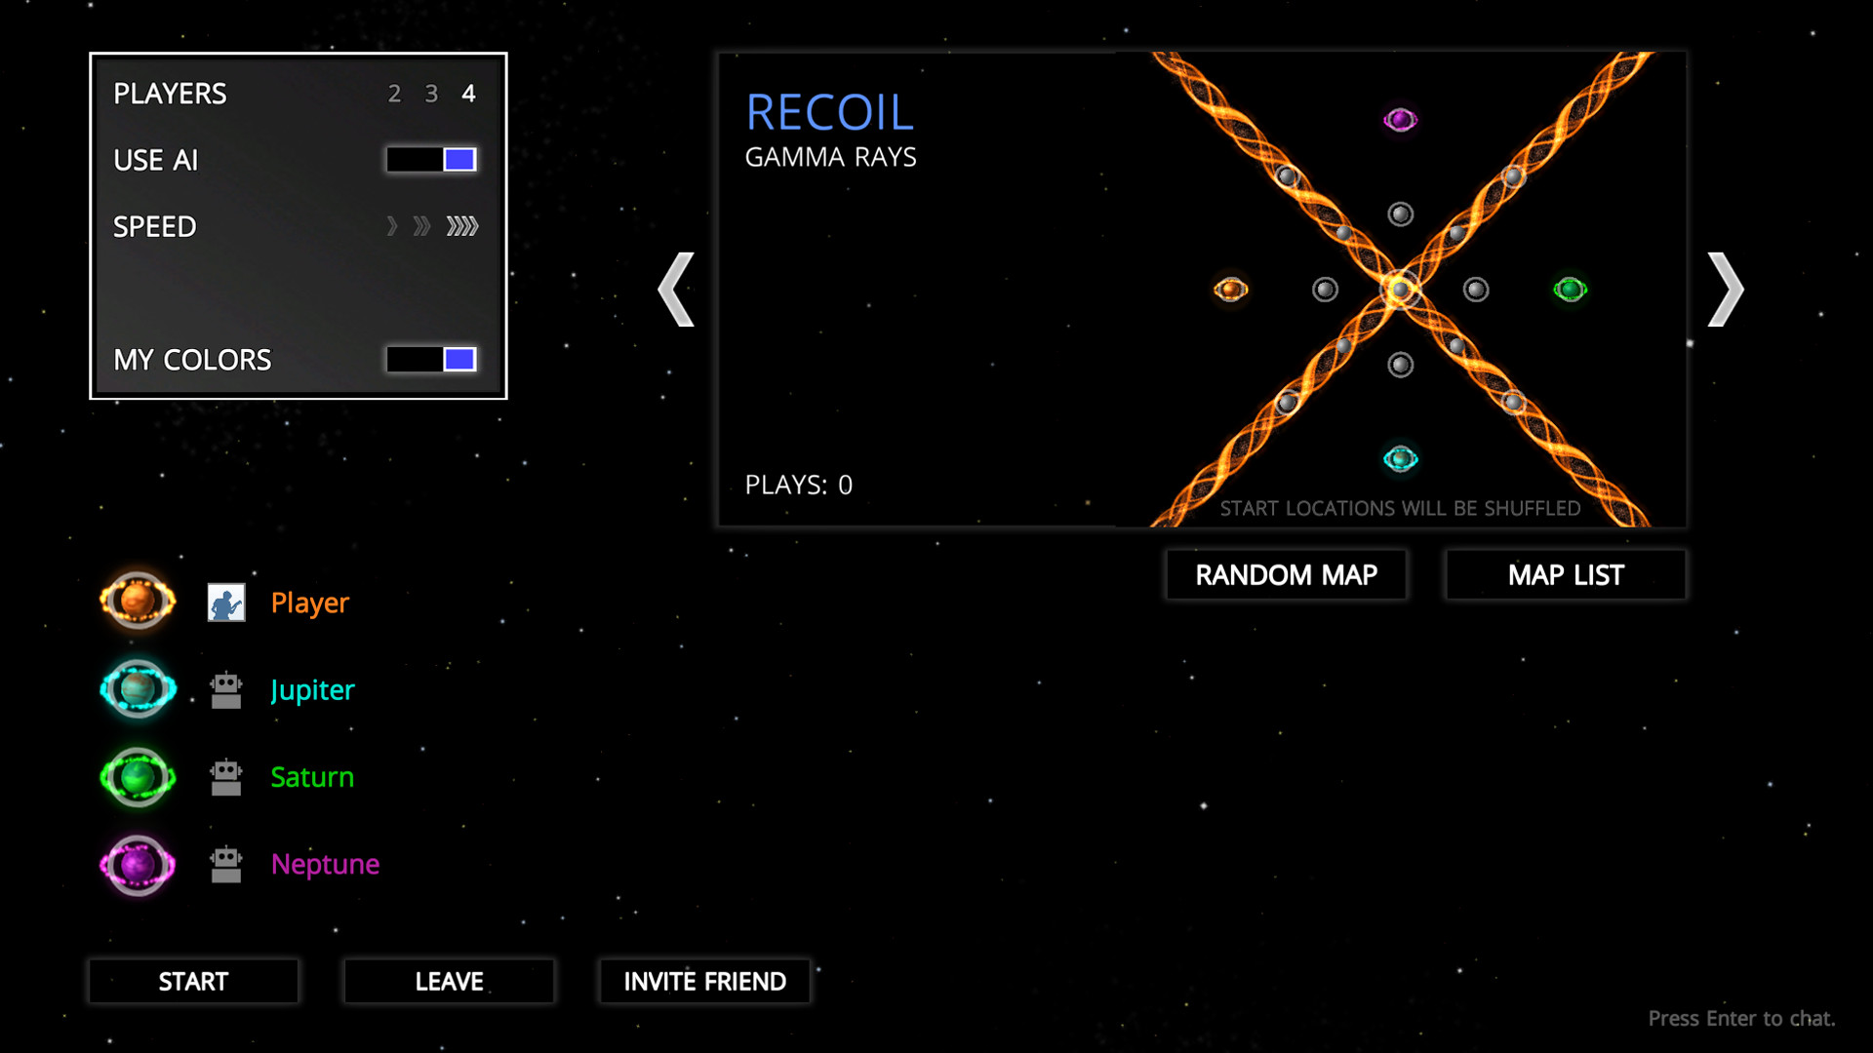1873x1053 pixels.
Task: Click Saturn's green planet icon
Action: pos(137,777)
